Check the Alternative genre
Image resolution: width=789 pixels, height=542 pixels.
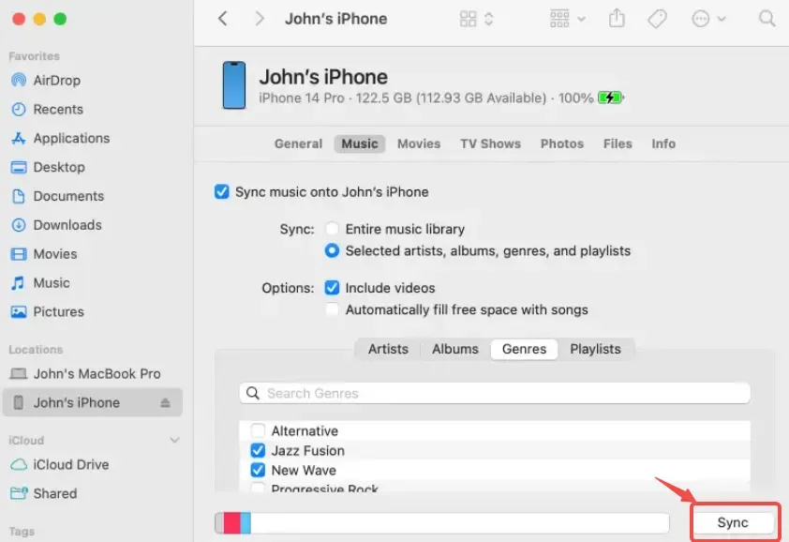point(258,431)
